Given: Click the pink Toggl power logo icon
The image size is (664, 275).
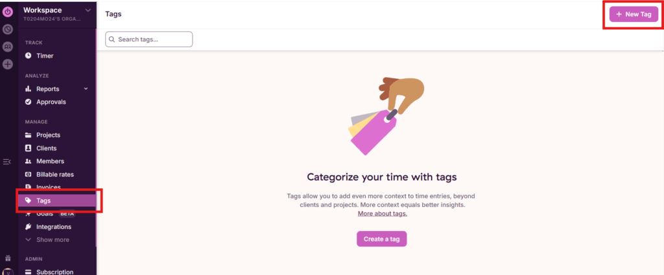Looking at the screenshot, I should click(x=8, y=12).
